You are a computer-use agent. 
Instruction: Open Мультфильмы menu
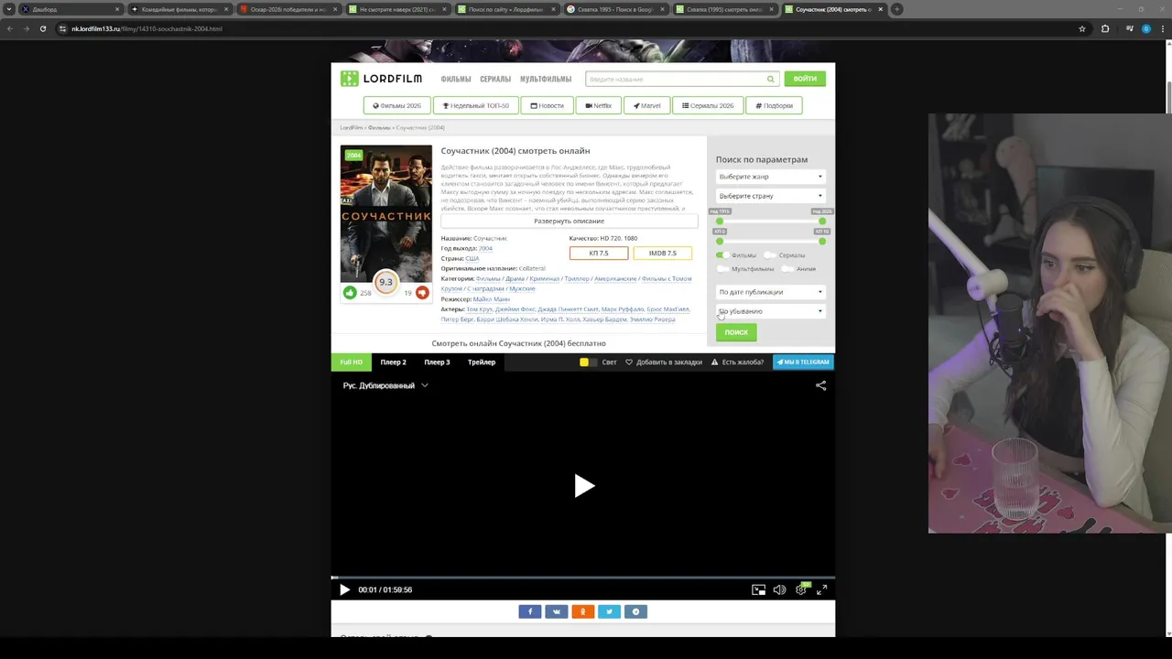(546, 79)
